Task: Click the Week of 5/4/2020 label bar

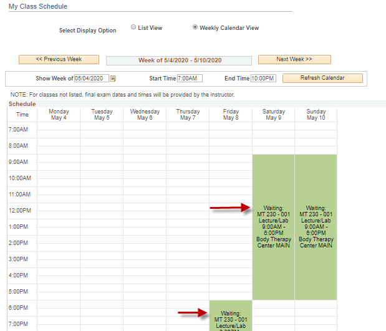Action: point(179,61)
